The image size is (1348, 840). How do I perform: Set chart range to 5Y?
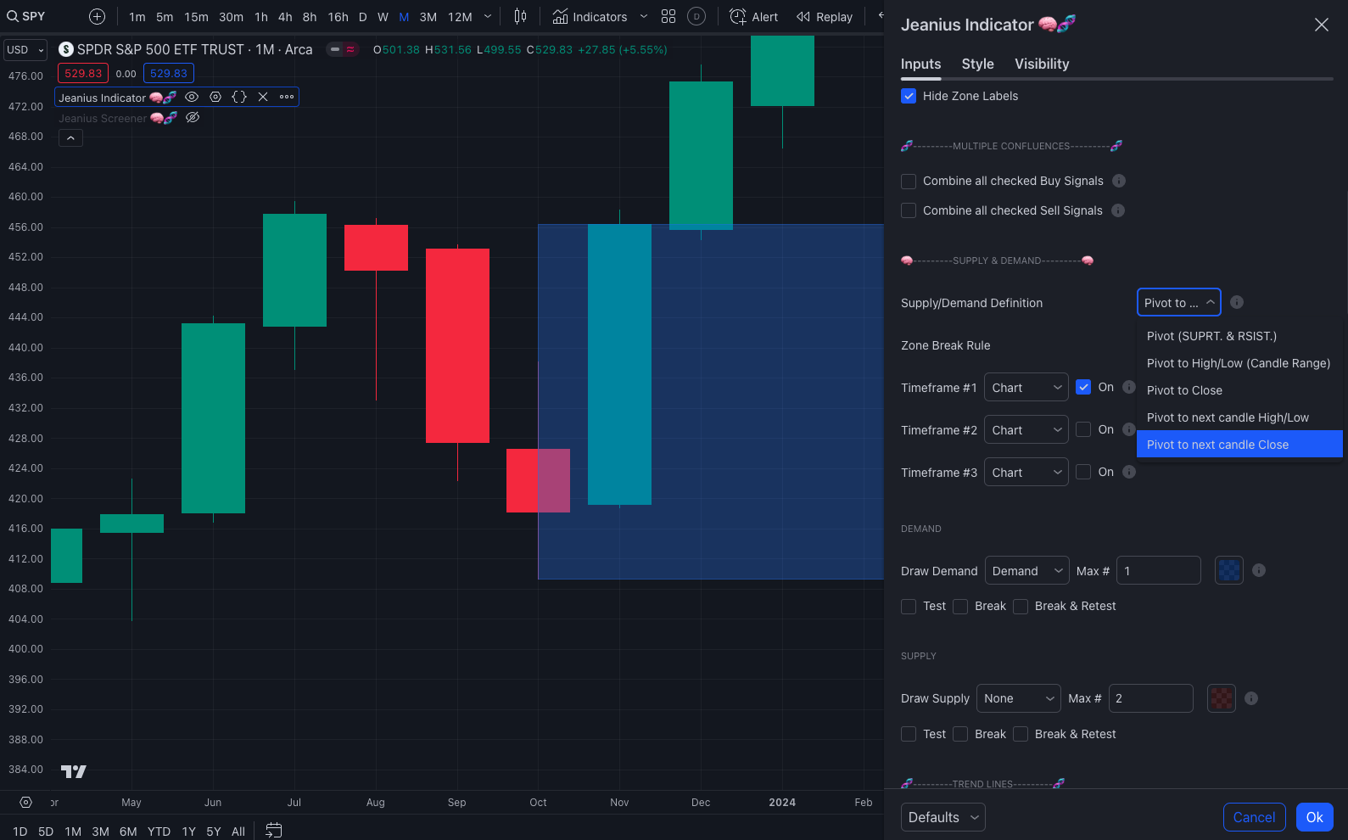pos(214,832)
